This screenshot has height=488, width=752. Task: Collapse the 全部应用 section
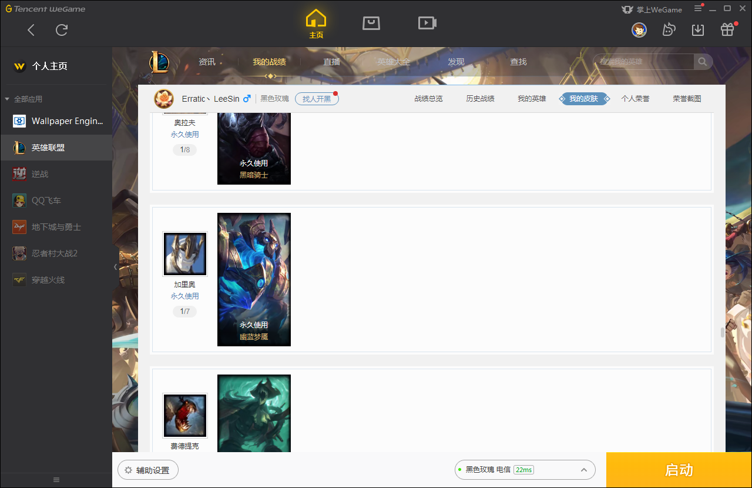(8, 99)
